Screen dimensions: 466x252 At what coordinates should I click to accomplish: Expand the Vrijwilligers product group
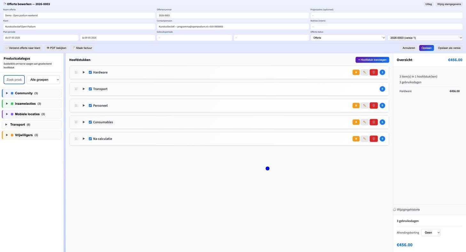(7, 135)
